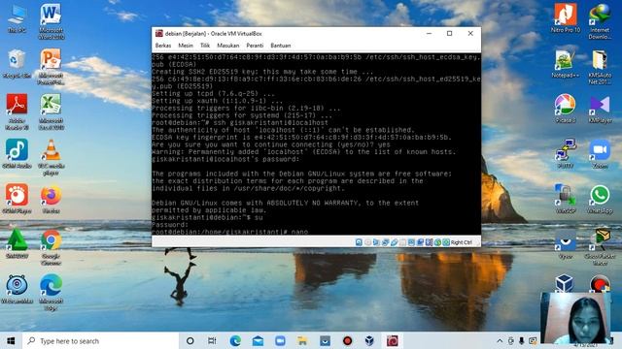Click the webcam video thumbnail overlay
622x349 pixels.
576,318
